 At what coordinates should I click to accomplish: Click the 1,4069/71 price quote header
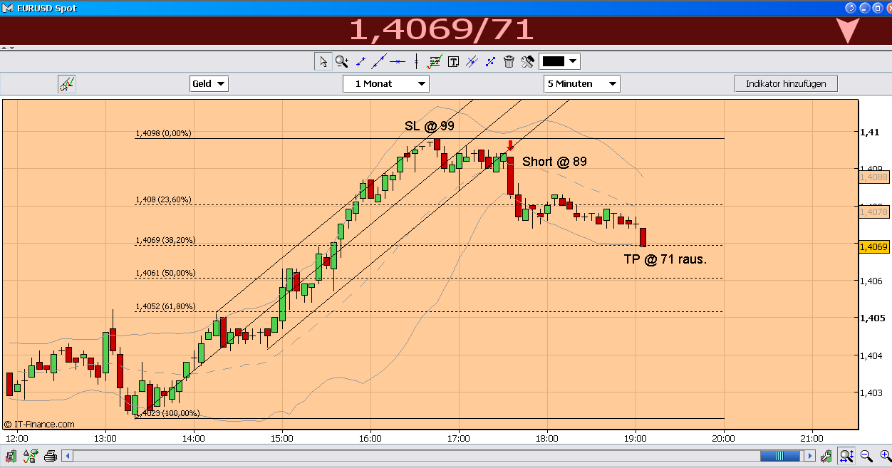tap(441, 30)
